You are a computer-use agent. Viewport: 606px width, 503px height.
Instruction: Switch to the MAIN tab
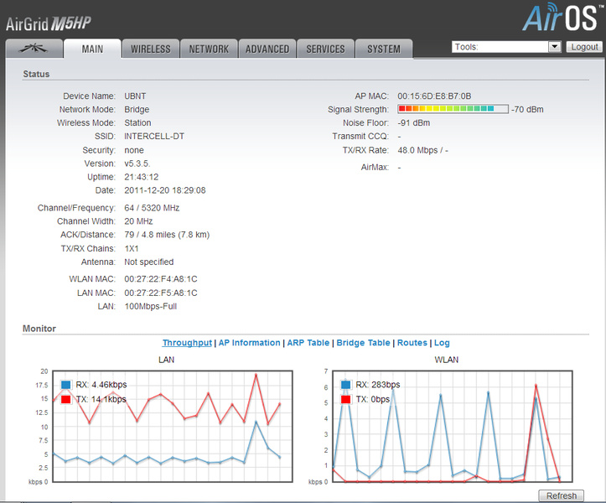click(92, 49)
